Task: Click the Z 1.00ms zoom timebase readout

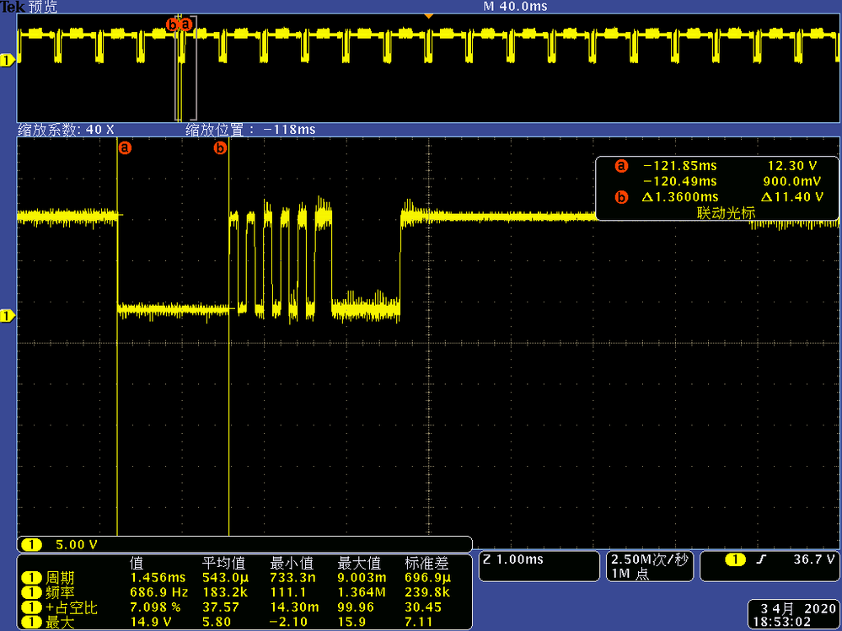Action: (x=512, y=559)
